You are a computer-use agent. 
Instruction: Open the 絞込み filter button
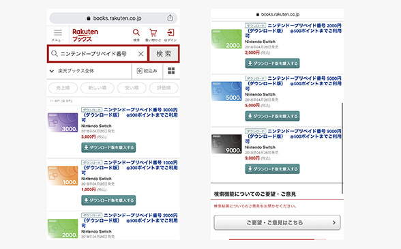tap(147, 71)
